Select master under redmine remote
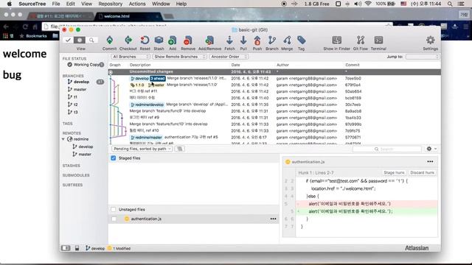472x265 pixels. 85,154
